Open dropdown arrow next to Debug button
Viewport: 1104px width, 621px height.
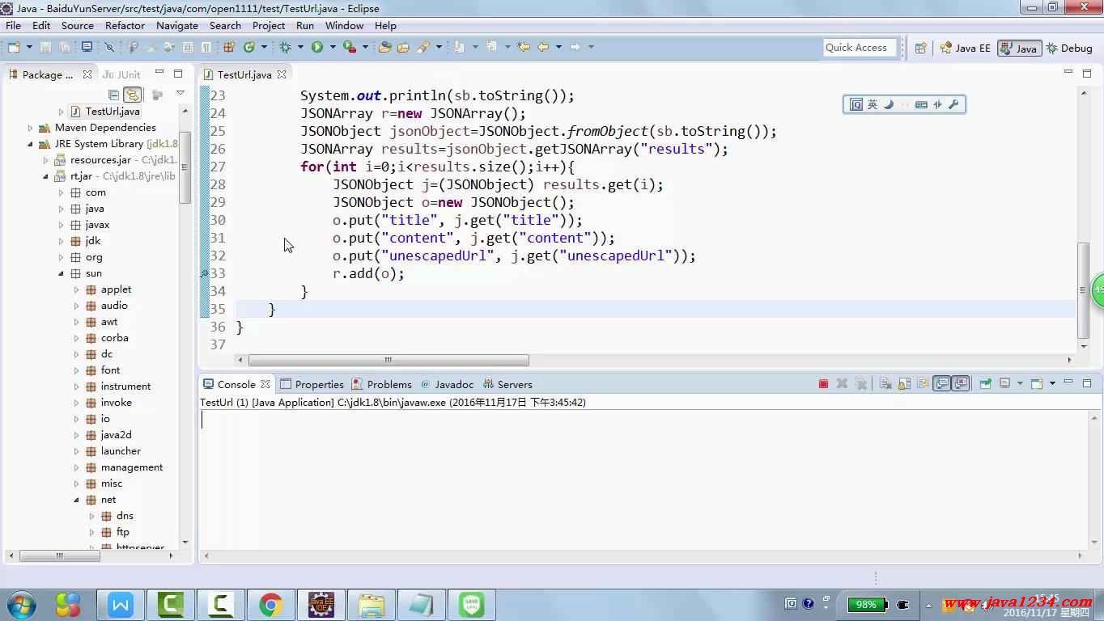(300, 47)
